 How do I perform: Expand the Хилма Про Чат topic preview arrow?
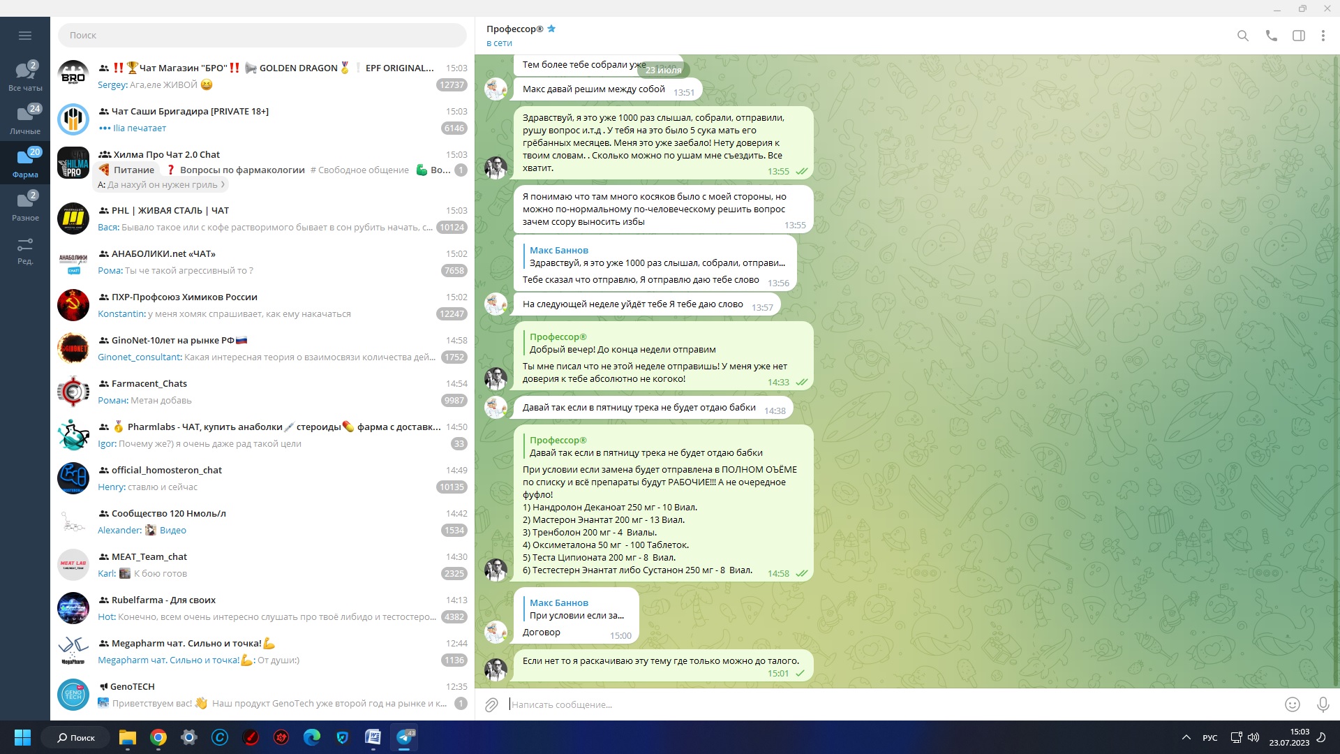point(223,185)
